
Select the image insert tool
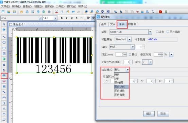tap(4, 59)
